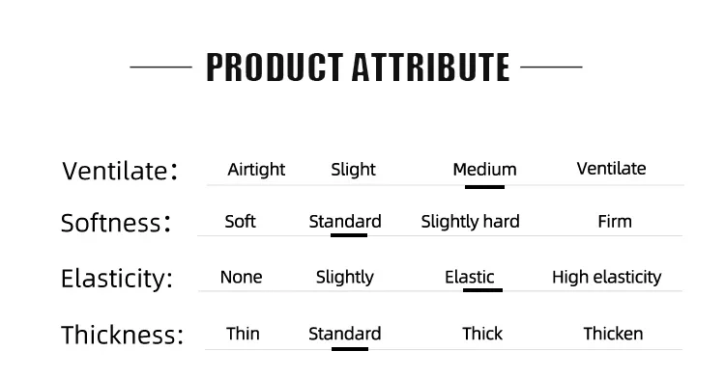The height and width of the screenshot is (378, 725).
Task: Select Soft in the Softness row
Action: tap(240, 222)
